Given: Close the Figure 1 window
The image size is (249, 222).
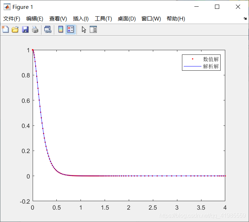Looking at the screenshot, I should pos(238,7).
